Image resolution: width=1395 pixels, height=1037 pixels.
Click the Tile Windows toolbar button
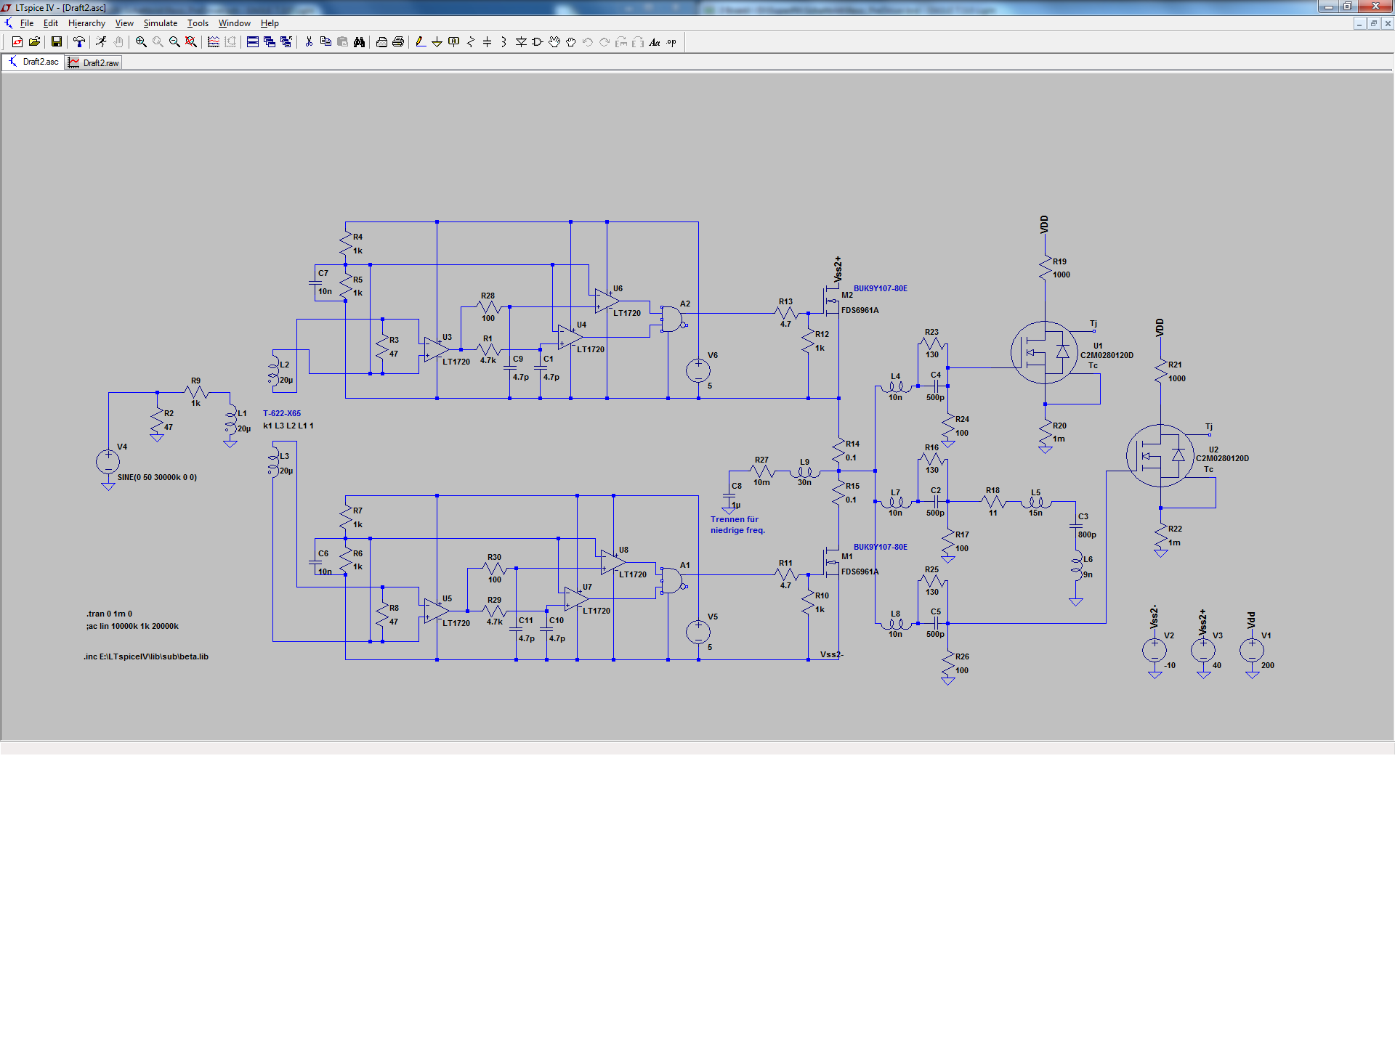coord(253,42)
